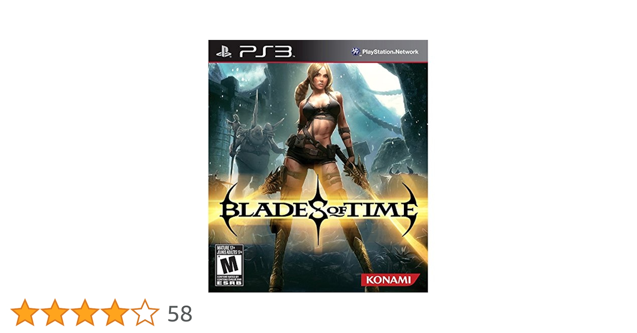Viewport: 637px width, 333px height.
Task: Click the second filled rating star
Action: point(55,312)
